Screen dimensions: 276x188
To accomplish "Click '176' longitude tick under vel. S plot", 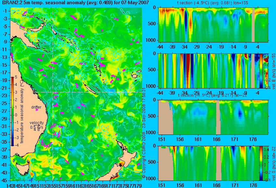I will [253, 185].
